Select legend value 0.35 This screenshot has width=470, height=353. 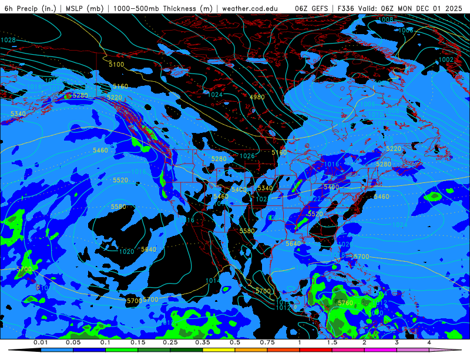coord(203,342)
